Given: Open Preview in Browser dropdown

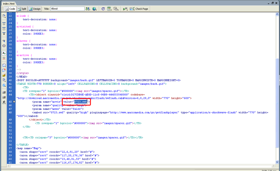Looking at the screenshot, I should click(95, 9).
